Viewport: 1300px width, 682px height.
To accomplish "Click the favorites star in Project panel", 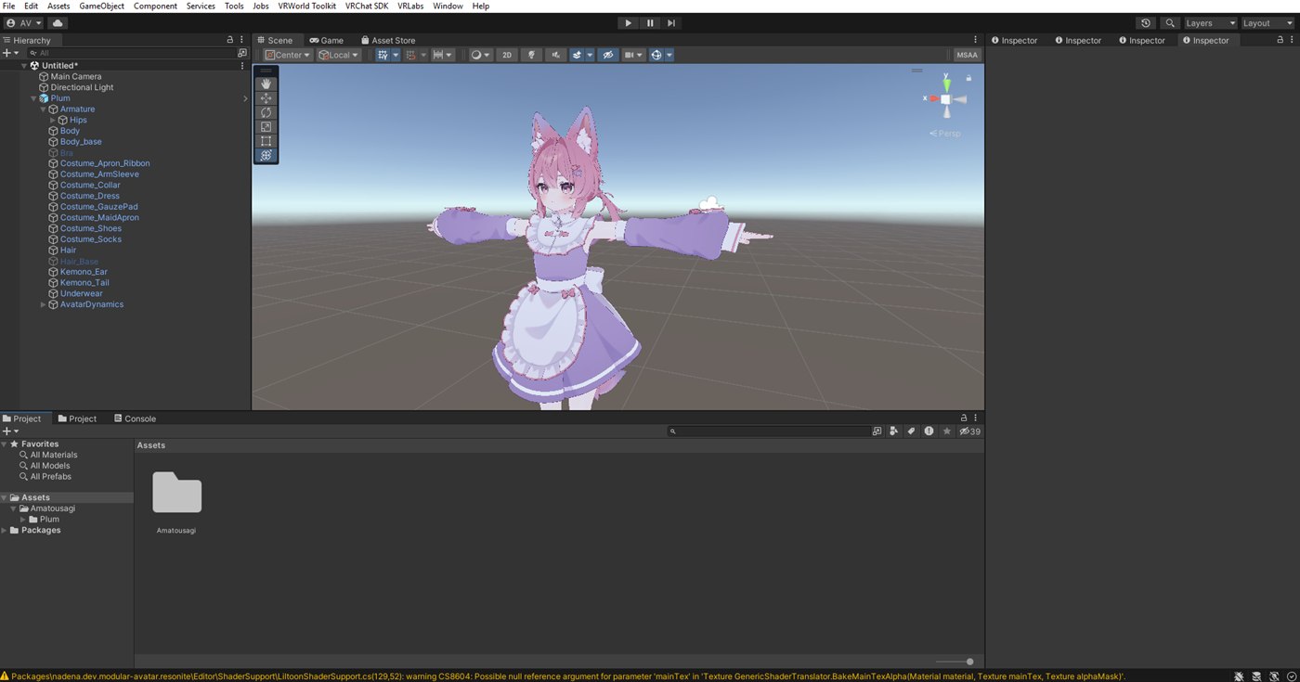I will (947, 431).
